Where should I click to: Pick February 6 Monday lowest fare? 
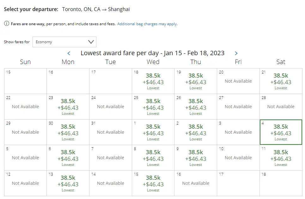68,158
